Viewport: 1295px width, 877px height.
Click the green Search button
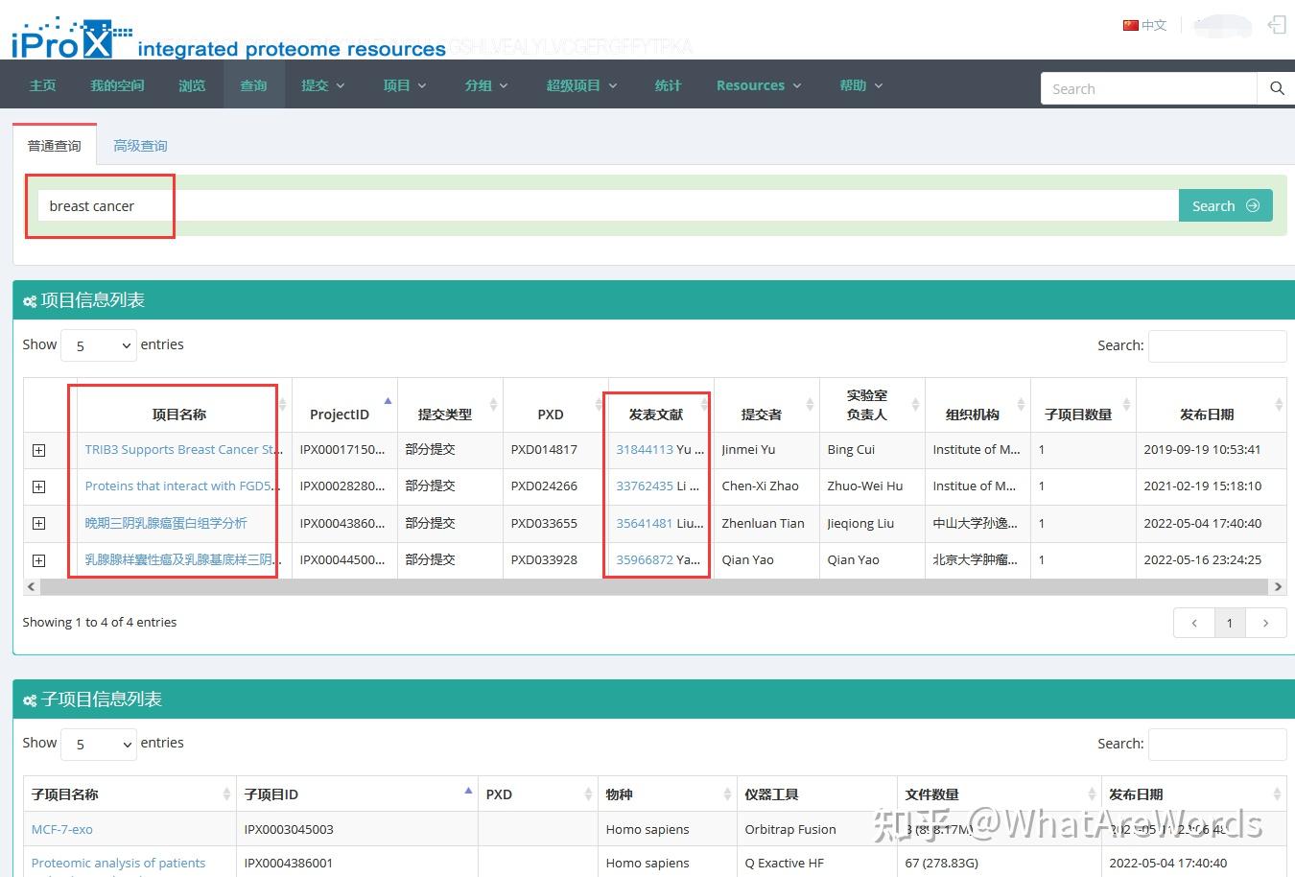click(1225, 205)
